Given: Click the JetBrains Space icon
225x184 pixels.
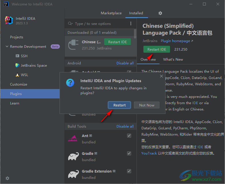Looking at the screenshot, I should pyautogui.click(x=17, y=65).
